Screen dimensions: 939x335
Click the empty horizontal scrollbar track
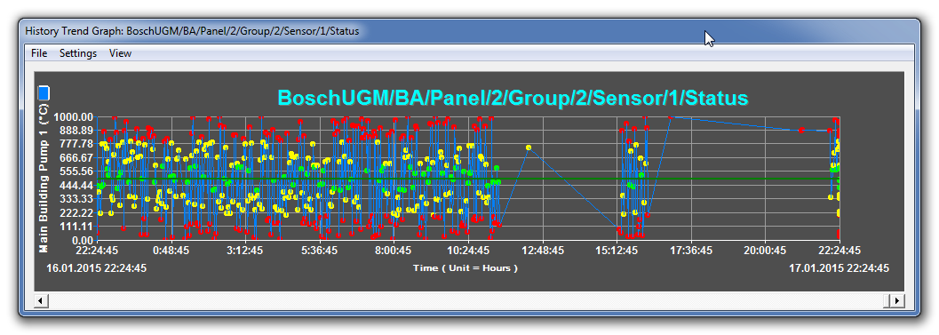[x=468, y=300]
